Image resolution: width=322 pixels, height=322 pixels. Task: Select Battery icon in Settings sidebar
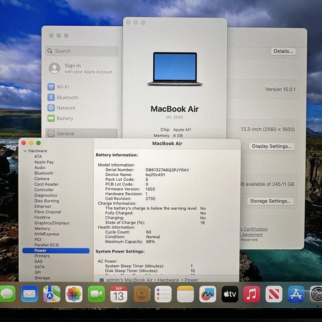(x=51, y=118)
